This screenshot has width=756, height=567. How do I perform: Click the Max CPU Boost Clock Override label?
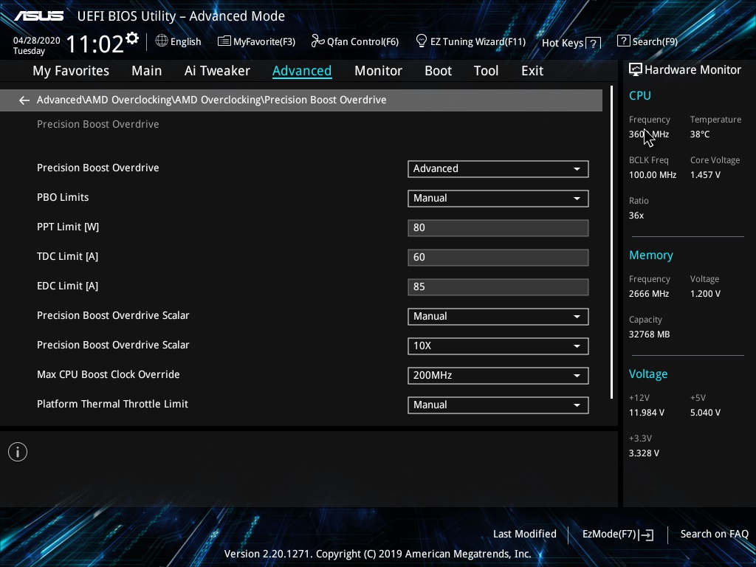pyautogui.click(x=109, y=374)
